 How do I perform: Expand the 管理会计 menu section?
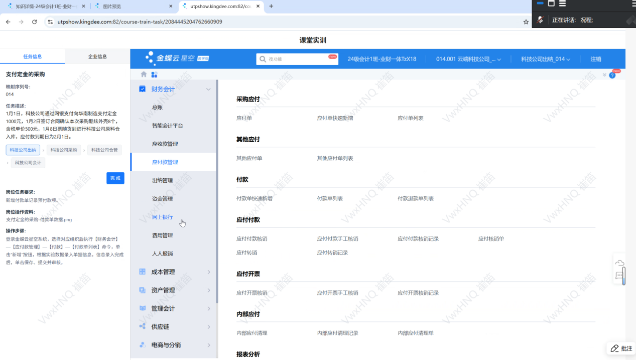point(209,308)
